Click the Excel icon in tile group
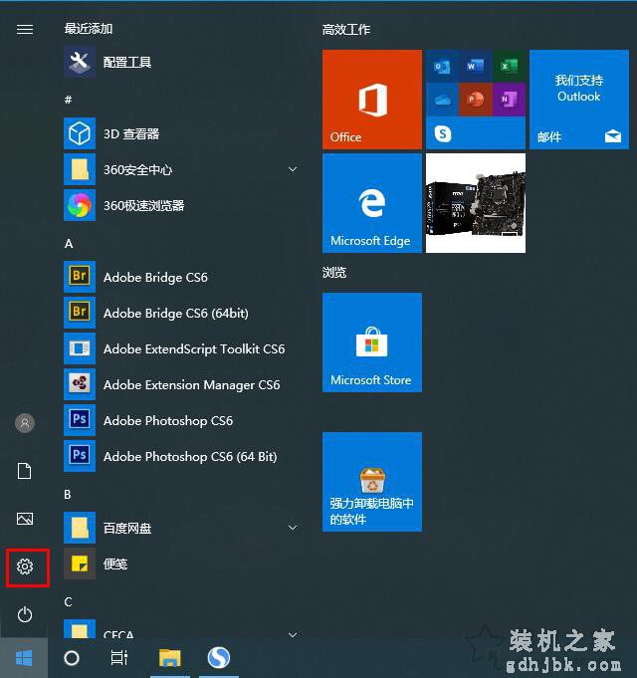637x678 pixels. coord(509,66)
